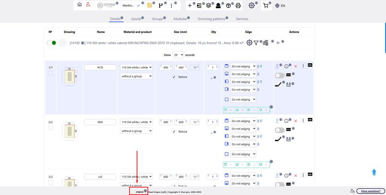The width and height of the screenshot is (386, 195).
Task: Open the printer icon in toolbar
Action: click(238, 6)
